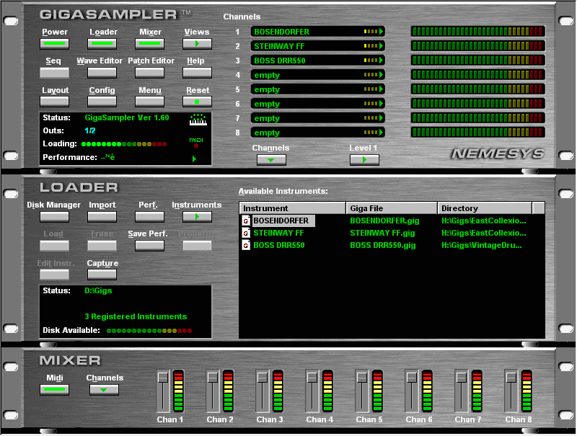Image resolution: width=577 pixels, height=436 pixels.
Task: Click the MIDI activity indicator
Action: point(196,143)
